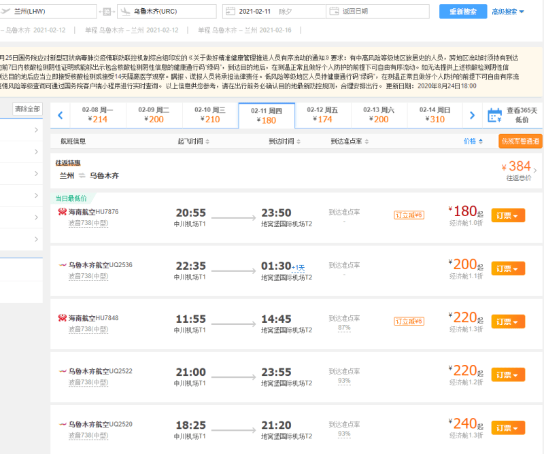Click the blue re-search button
Screen dimensions: 544x454
coord(463,12)
